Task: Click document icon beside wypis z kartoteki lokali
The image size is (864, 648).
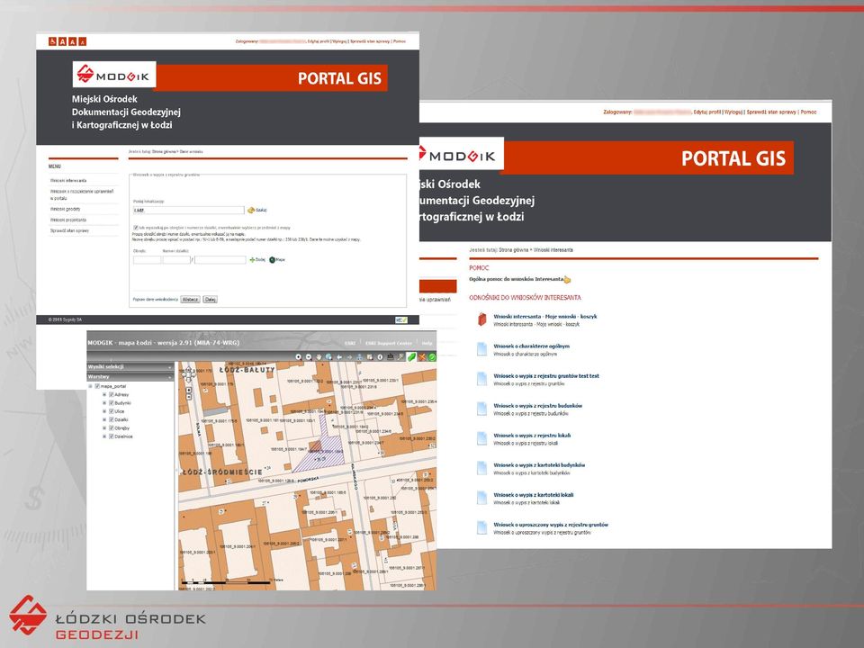Action: 481,498
